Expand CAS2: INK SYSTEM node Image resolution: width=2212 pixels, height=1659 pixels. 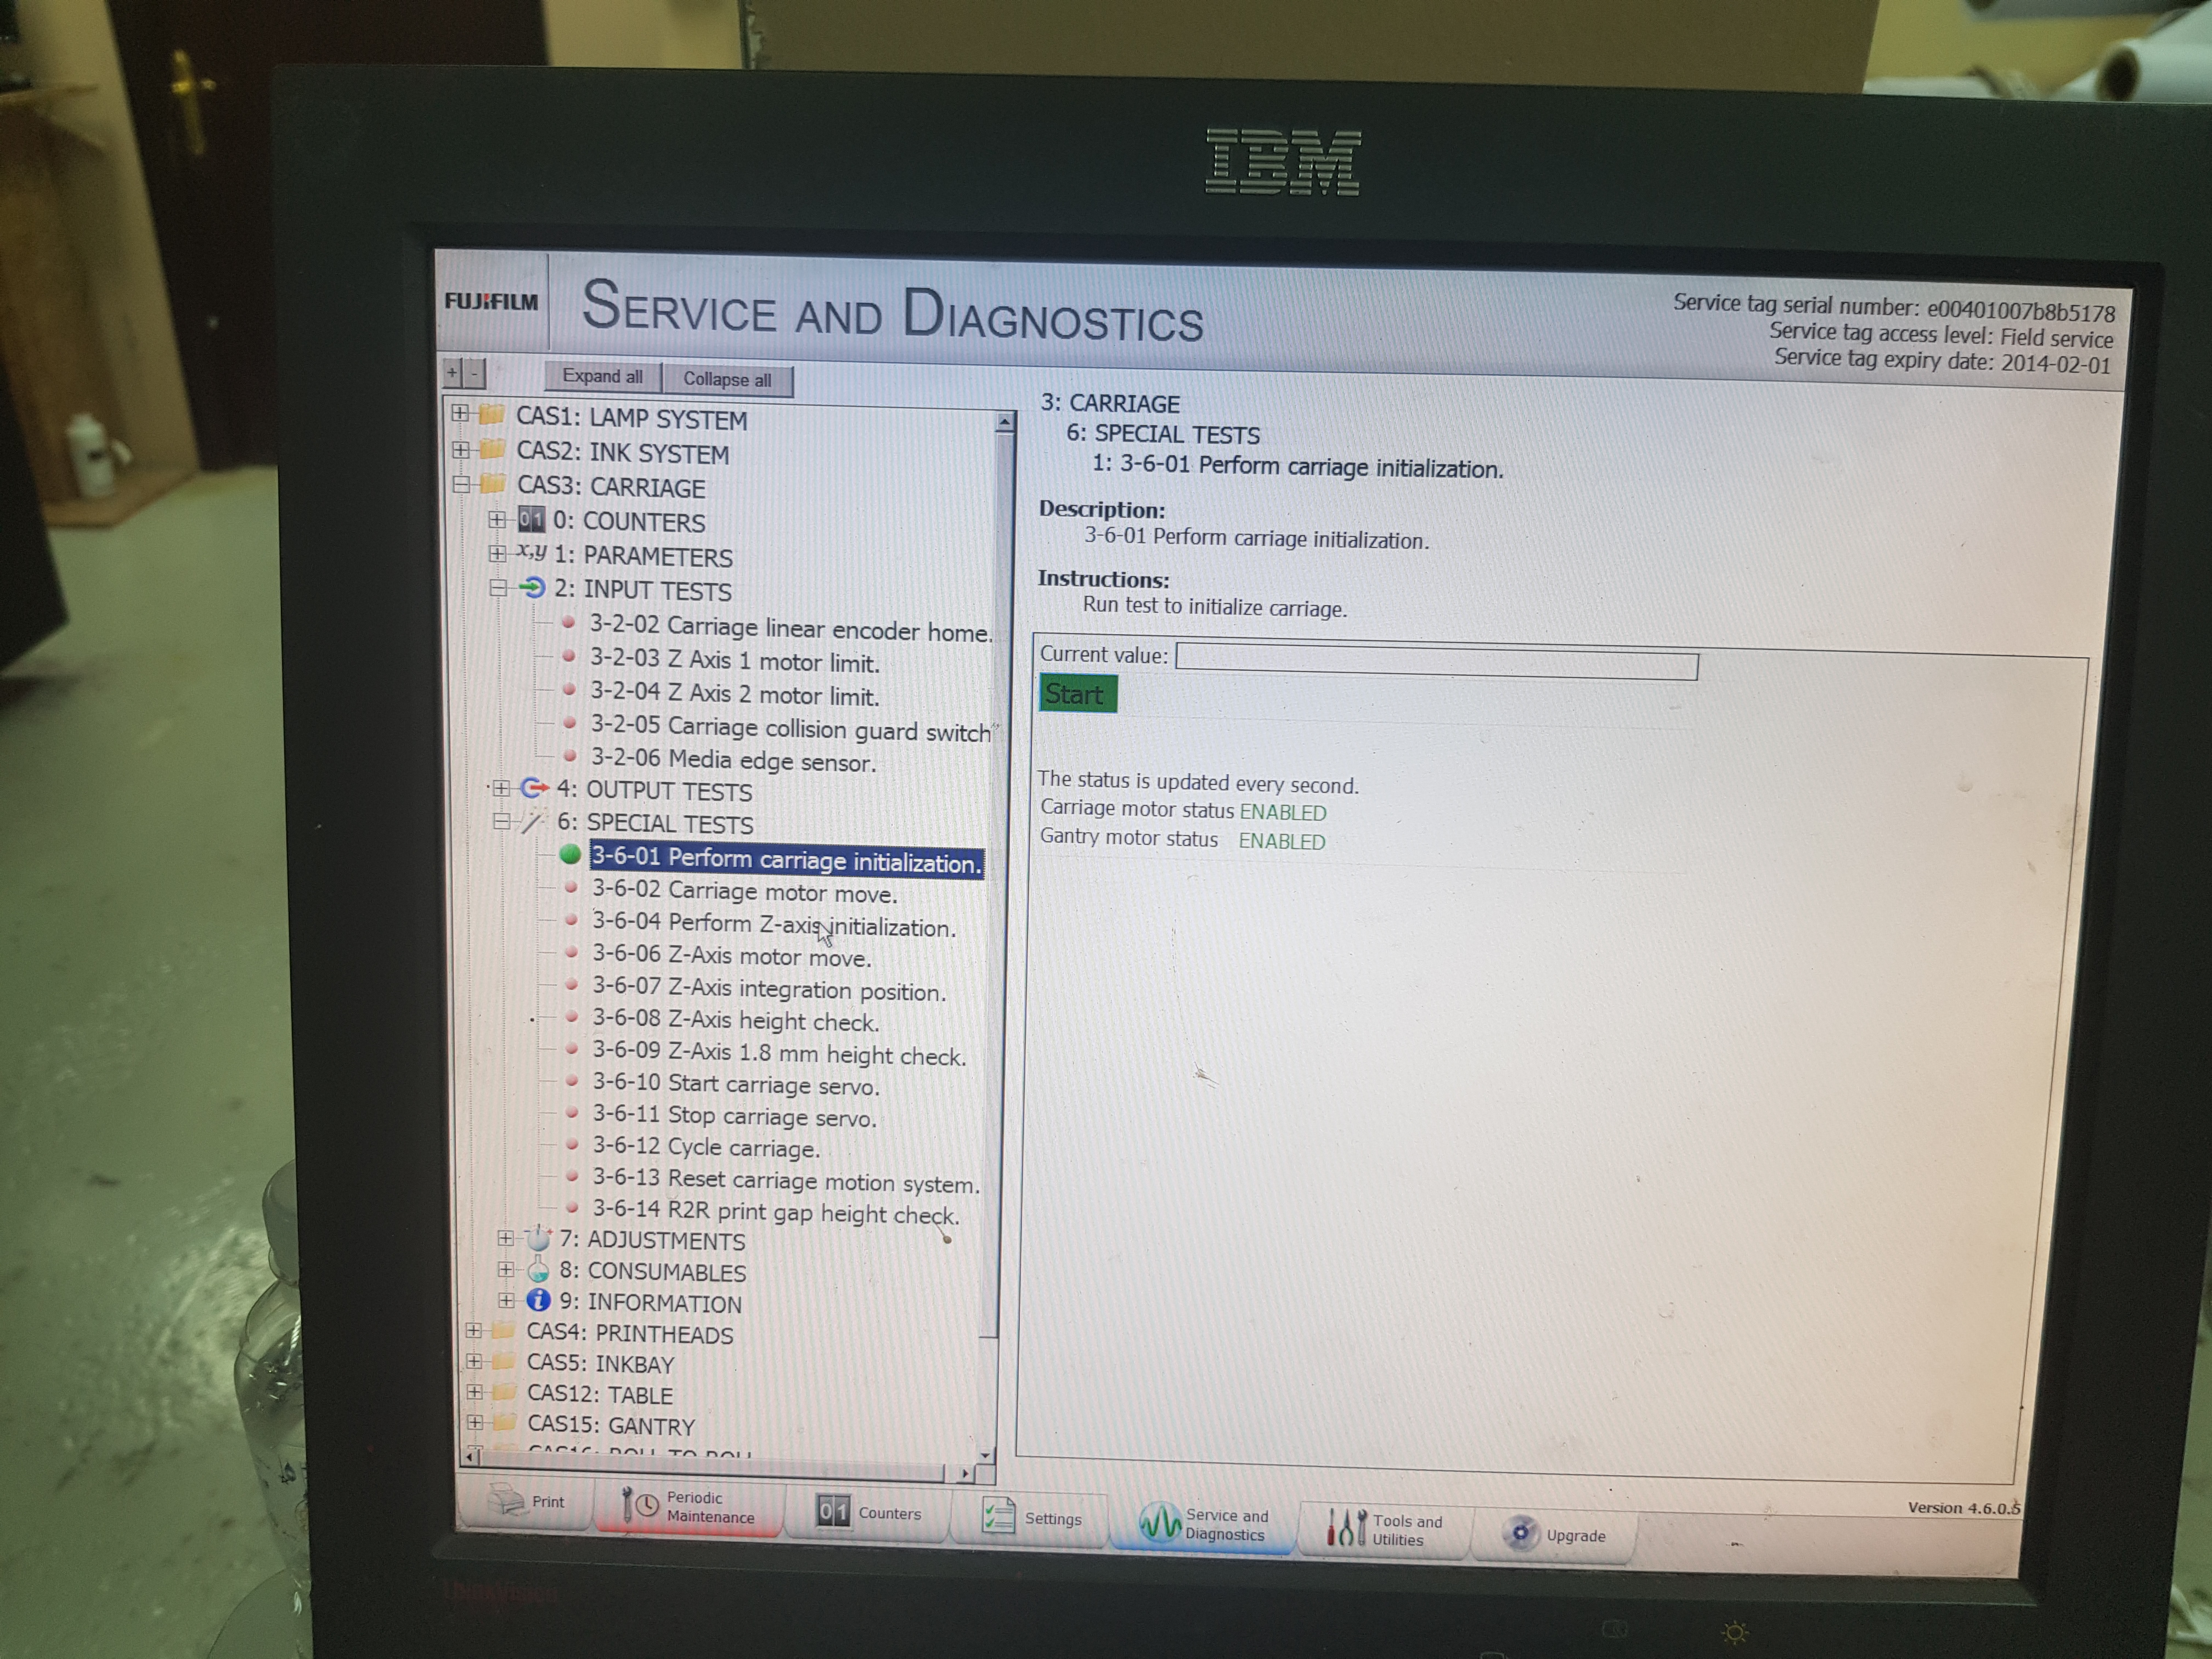[x=461, y=450]
